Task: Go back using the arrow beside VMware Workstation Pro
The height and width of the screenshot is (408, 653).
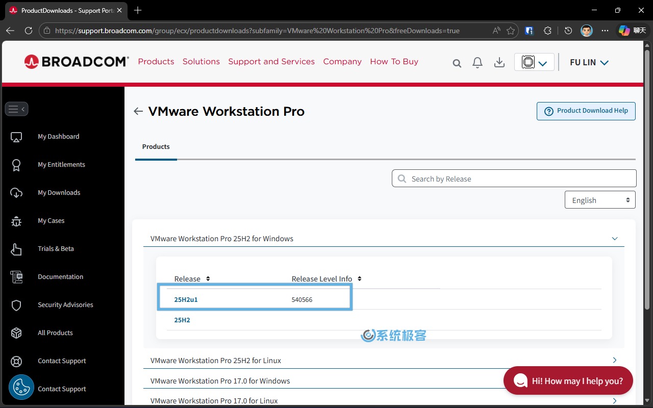Action: (x=138, y=111)
